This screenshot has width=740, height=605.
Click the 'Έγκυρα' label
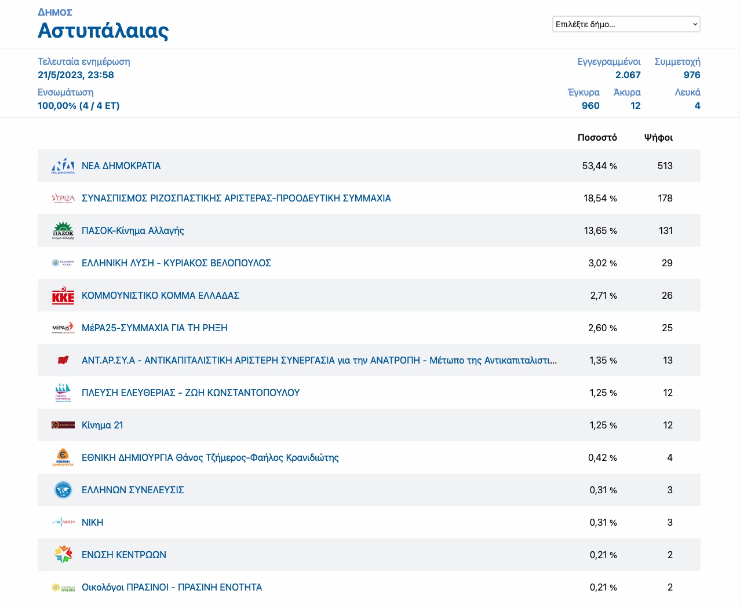[584, 92]
